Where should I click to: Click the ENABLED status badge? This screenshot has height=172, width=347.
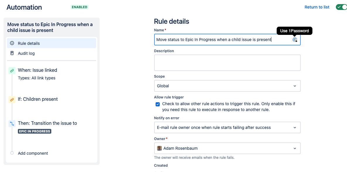[x=80, y=7]
